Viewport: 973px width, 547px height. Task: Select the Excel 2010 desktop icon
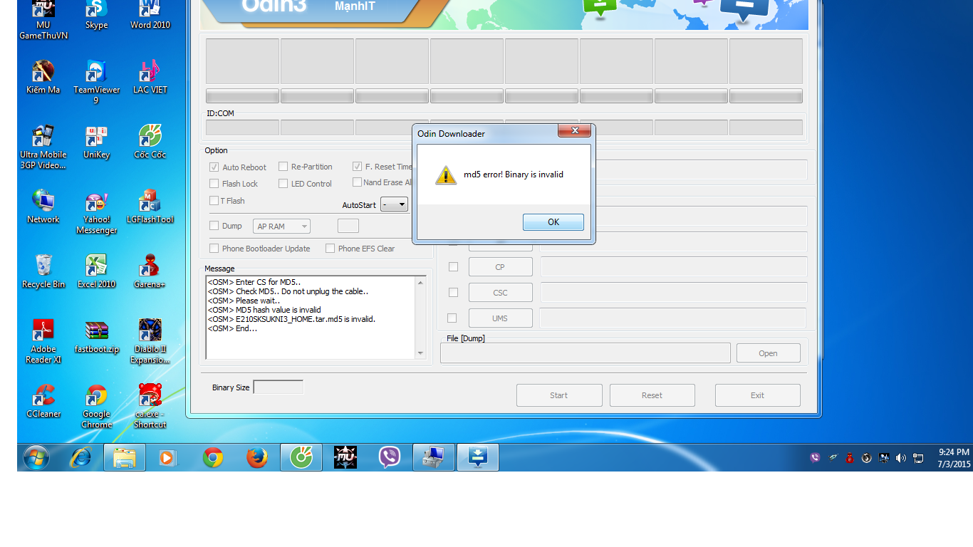coord(96,271)
